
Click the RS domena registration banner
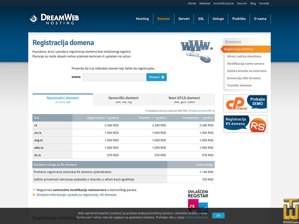click(245, 124)
